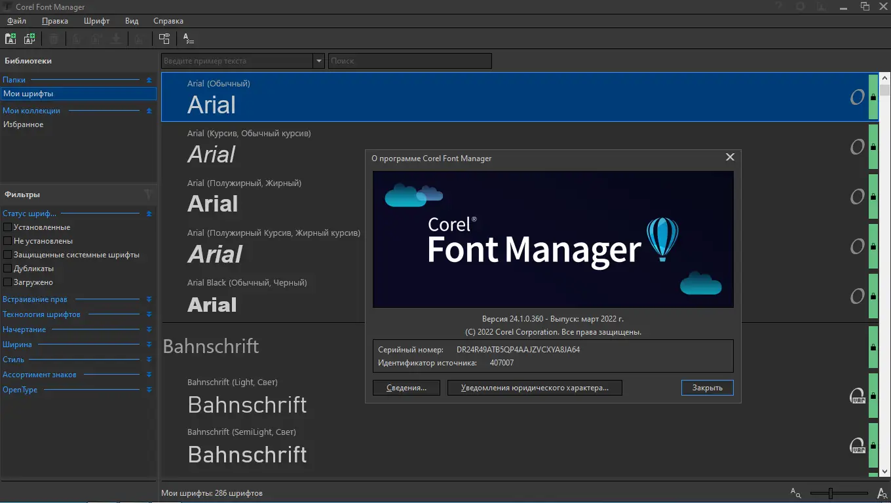
Task: Collapse the Статус шрифтов filter group
Action: (x=149, y=214)
